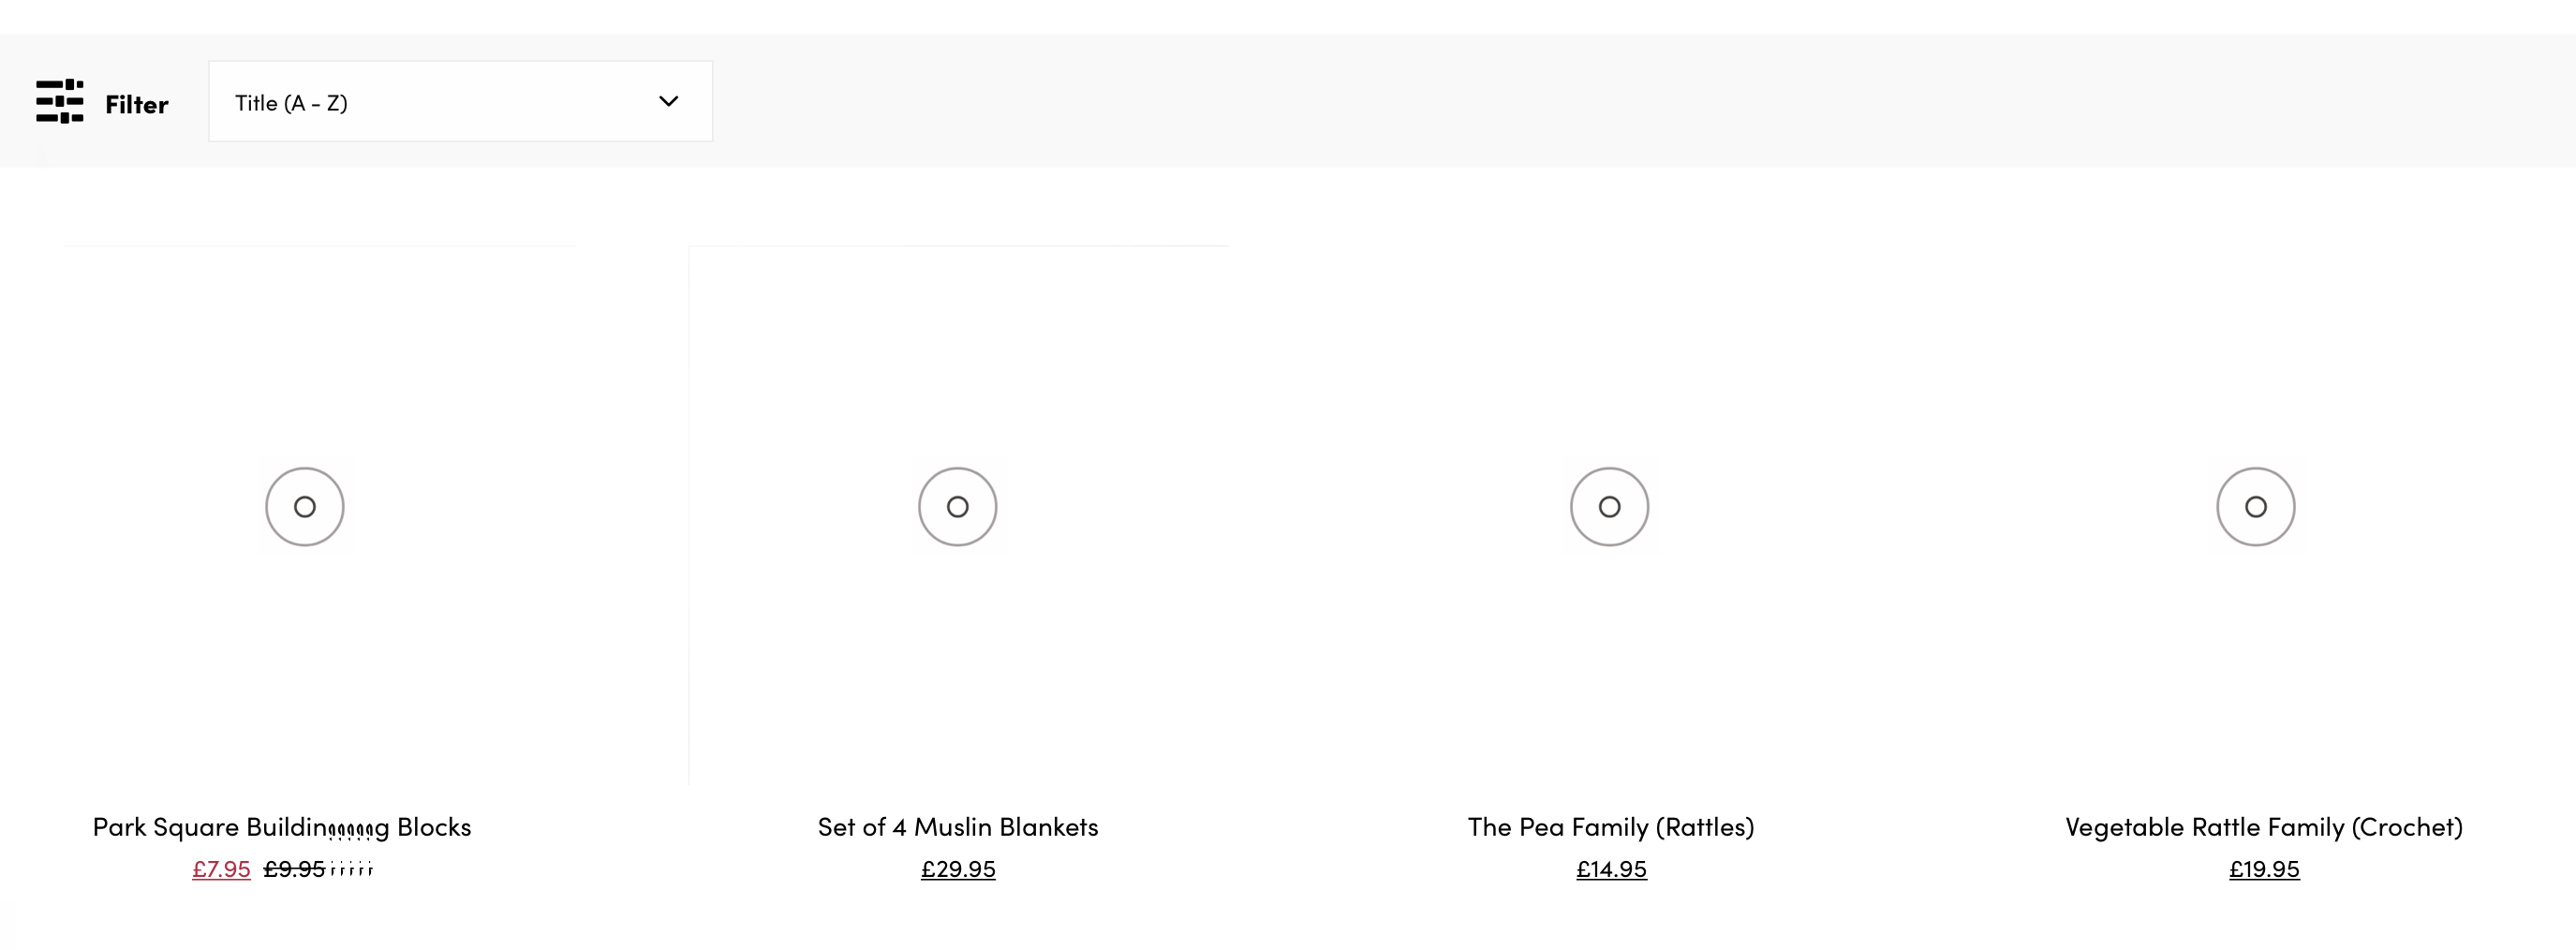This screenshot has height=950, width=2576.
Task: Click the £19.95 price
Action: click(x=2264, y=869)
